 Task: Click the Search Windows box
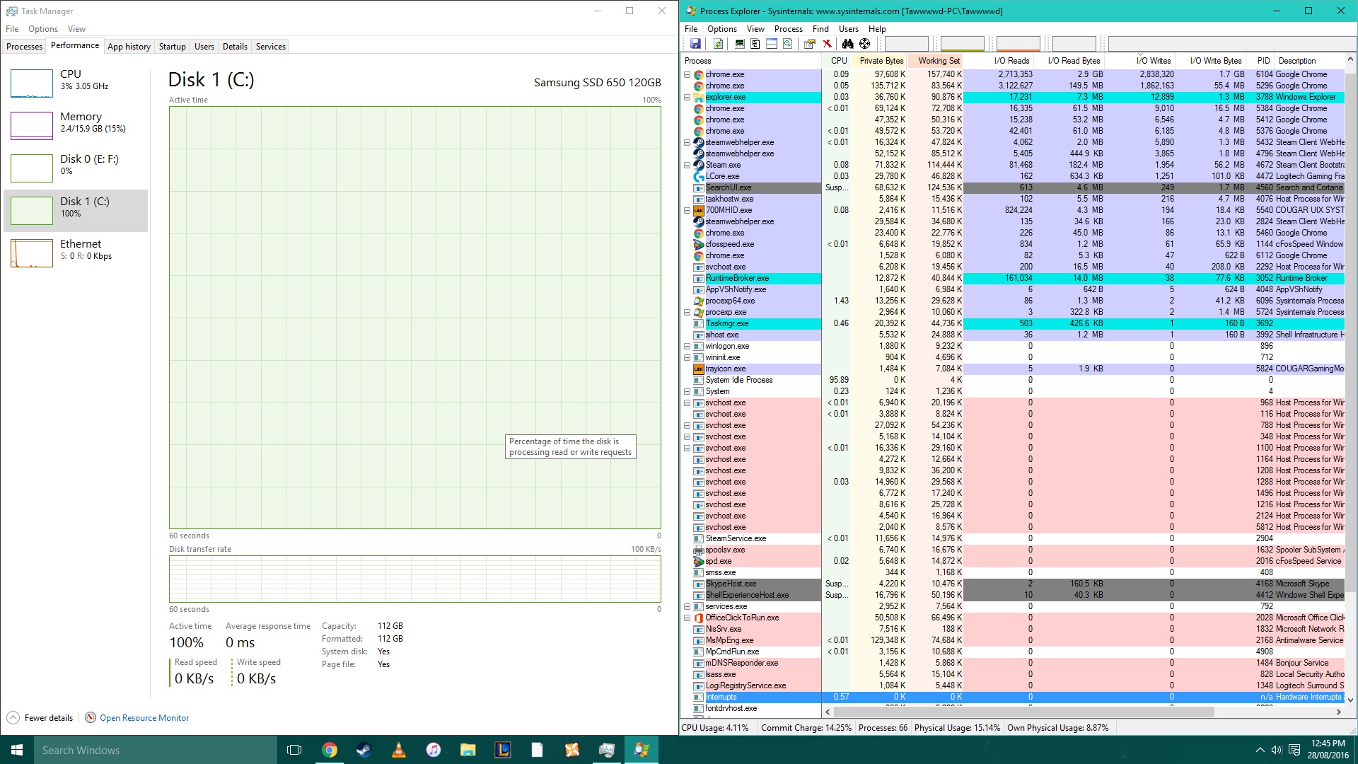click(156, 750)
